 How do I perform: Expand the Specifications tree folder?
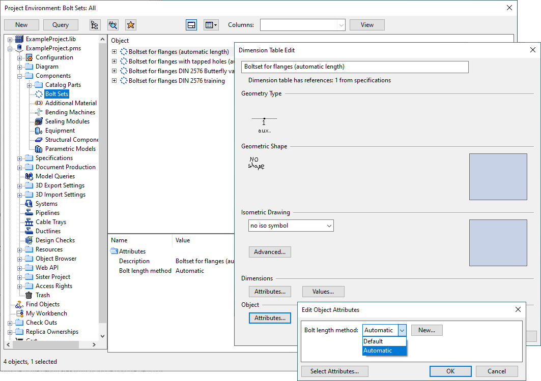(20, 158)
